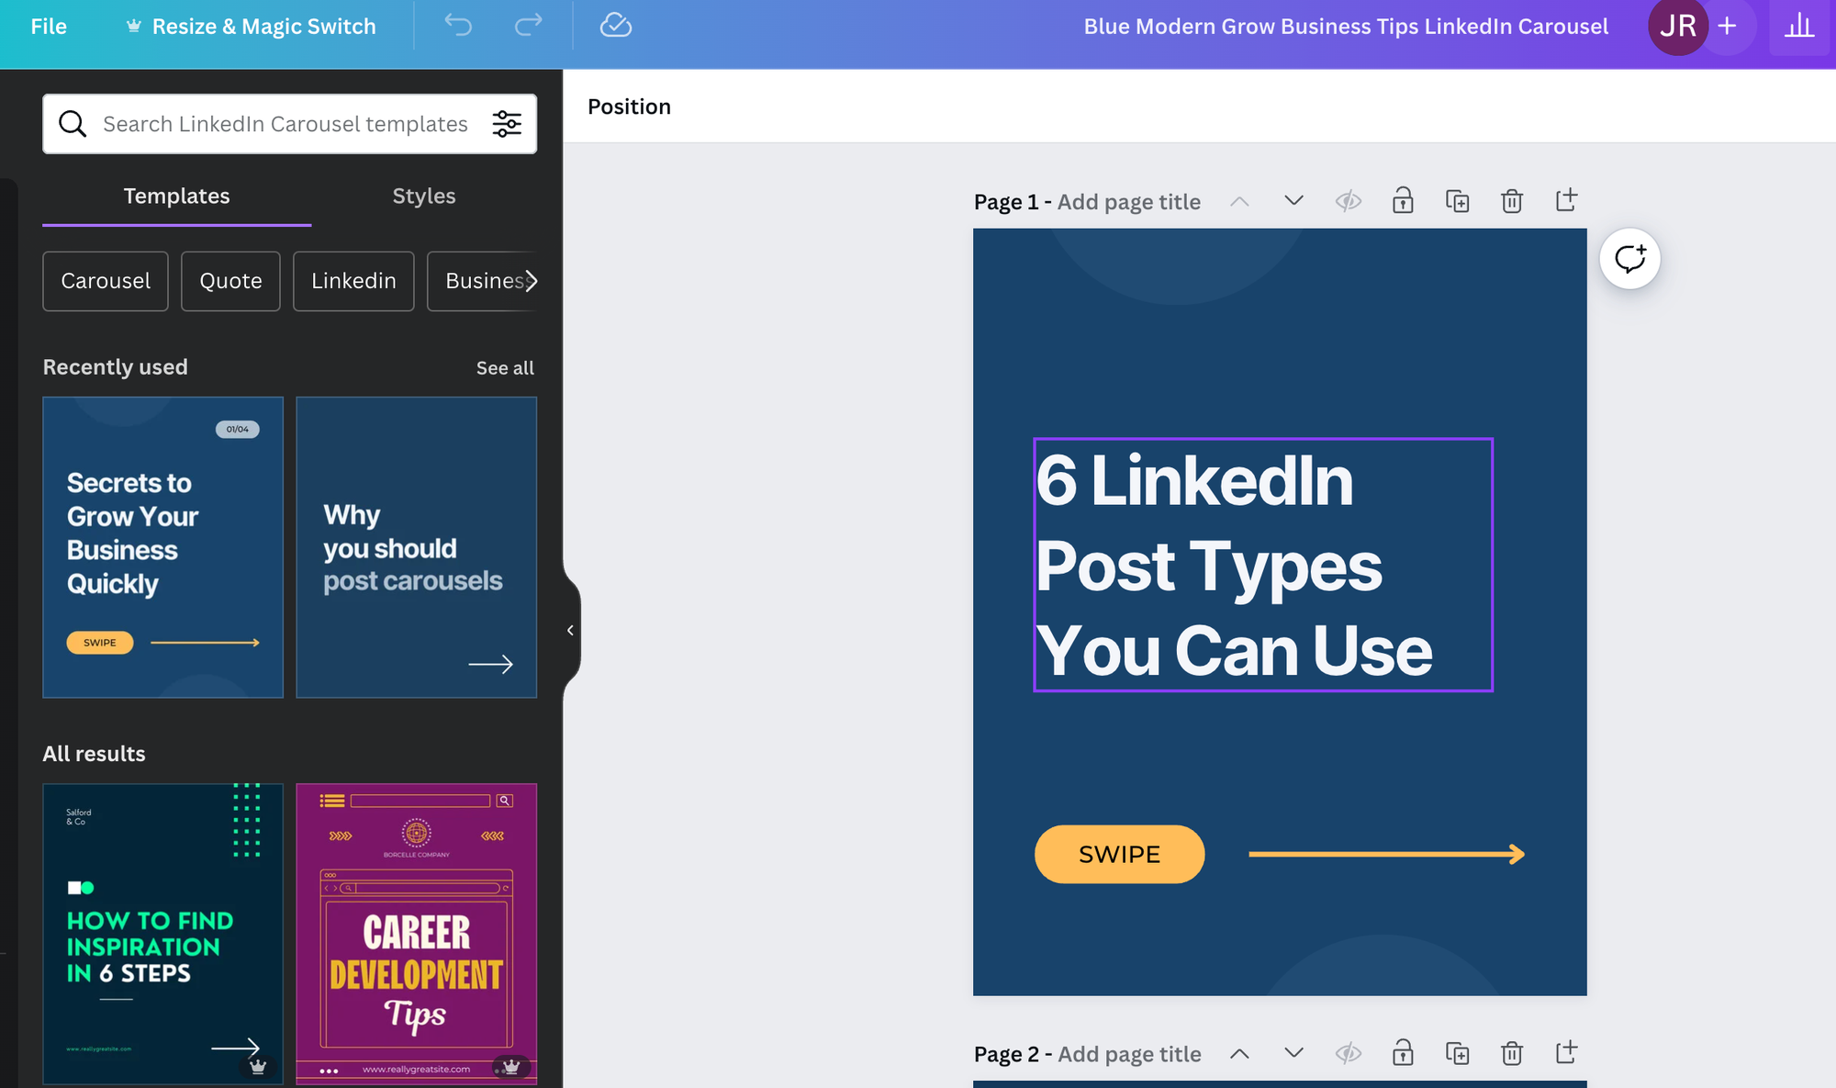Click the undo arrow icon
This screenshot has height=1088, width=1836.
tap(458, 26)
